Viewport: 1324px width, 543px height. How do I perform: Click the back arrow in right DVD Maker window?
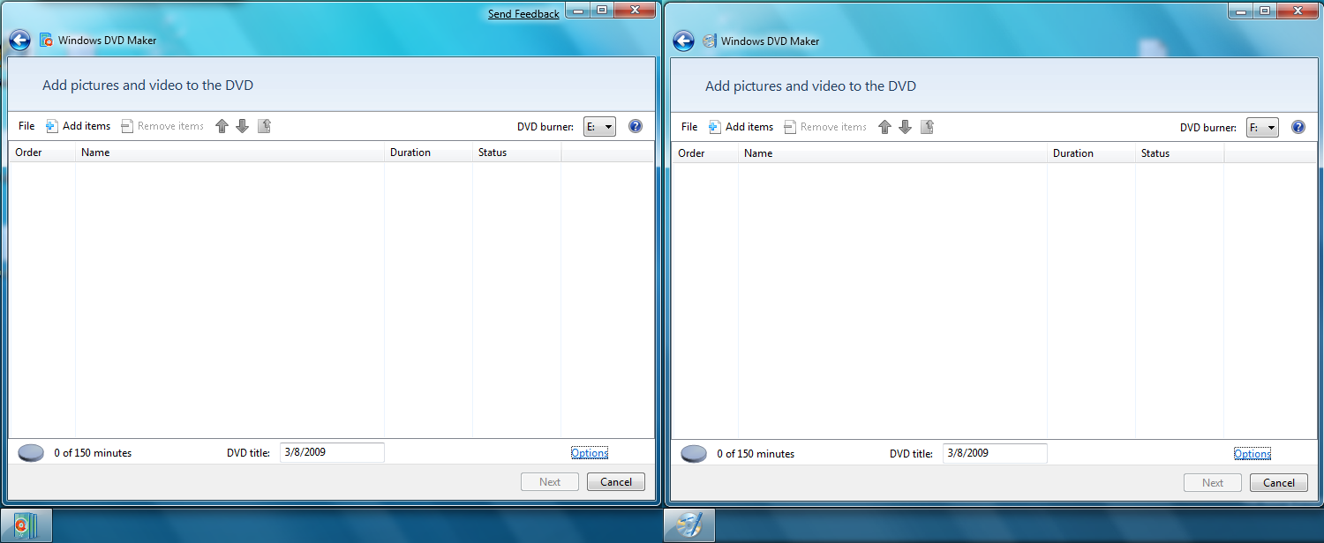click(x=683, y=41)
